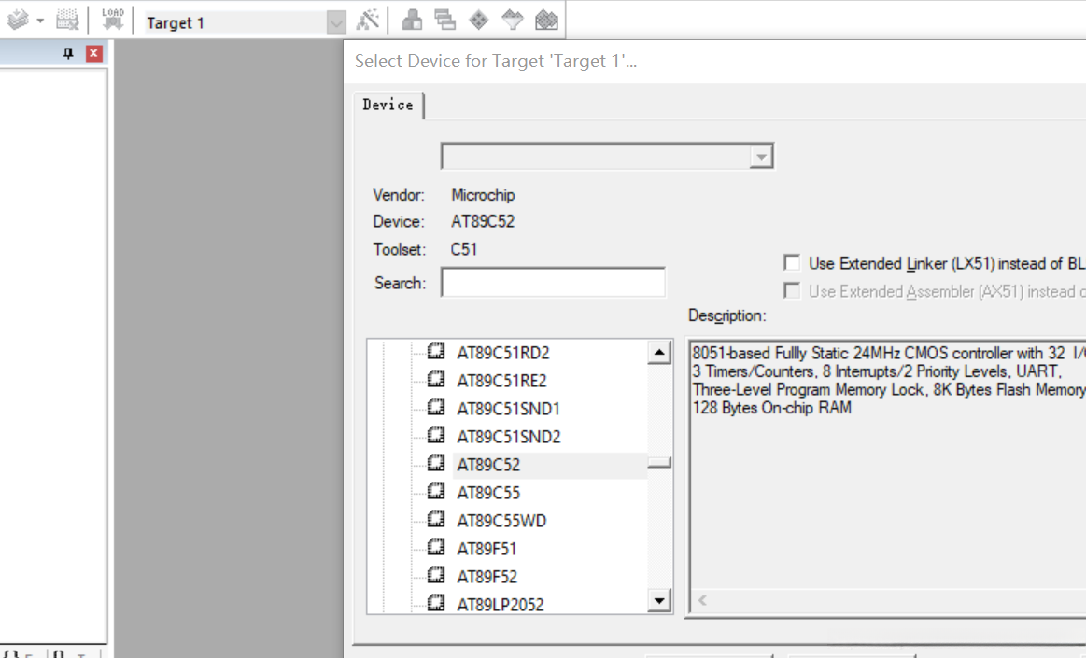
Task: Toggle Use Extended Assembler (AX51) checkbox
Action: click(792, 290)
